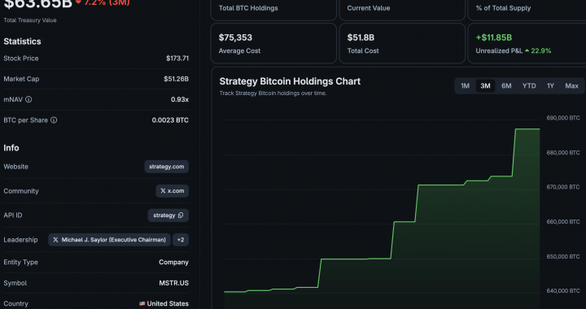586x309 pixels.
Task: Open Michael J. Saylor X profile
Action: point(110,240)
